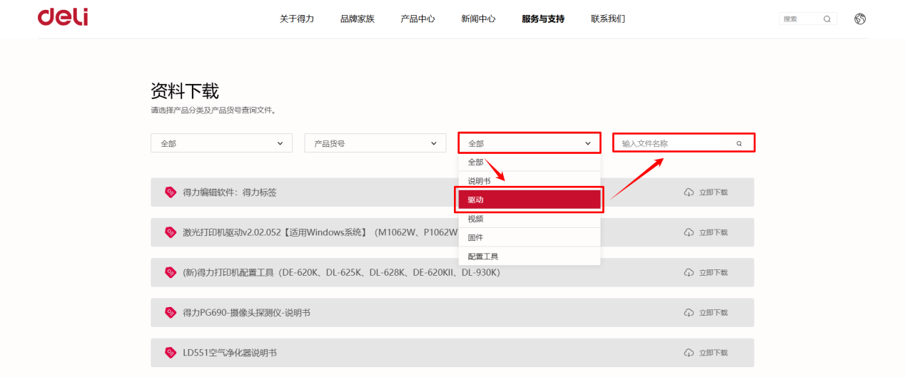The width and height of the screenshot is (905, 377).
Task: Open the 关于得力 nav menu
Action: pyautogui.click(x=297, y=19)
